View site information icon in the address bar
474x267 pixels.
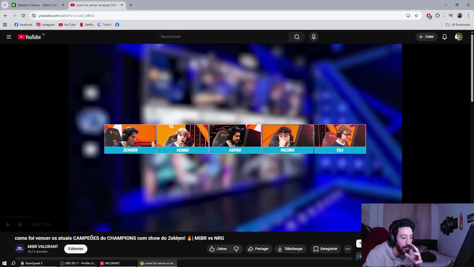[34, 16]
